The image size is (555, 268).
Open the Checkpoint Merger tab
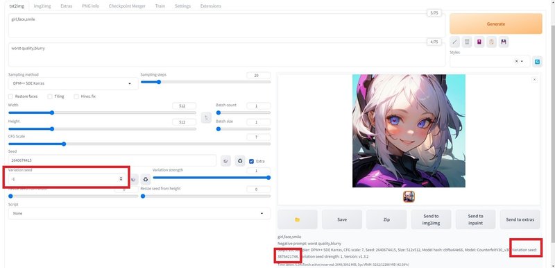tap(127, 6)
